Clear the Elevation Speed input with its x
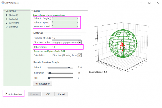162x108 pixels. point(77,26)
